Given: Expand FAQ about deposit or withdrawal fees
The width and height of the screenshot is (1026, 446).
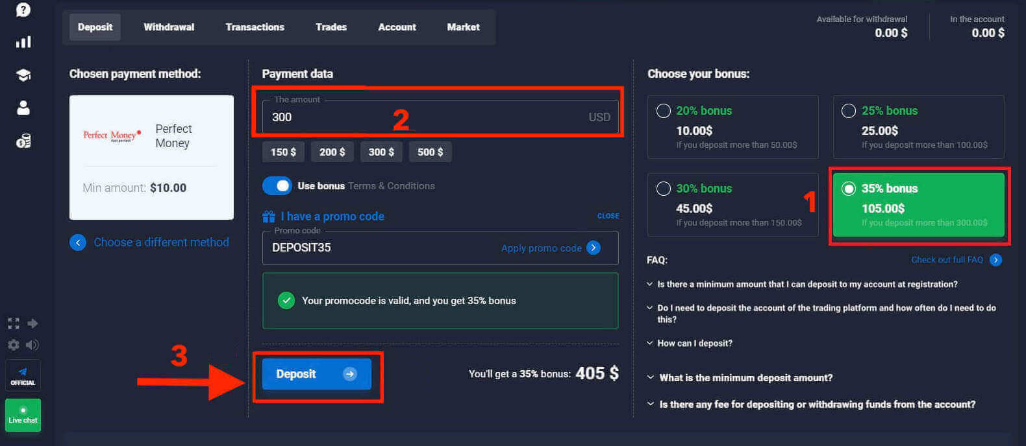Looking at the screenshot, I should [x=816, y=405].
